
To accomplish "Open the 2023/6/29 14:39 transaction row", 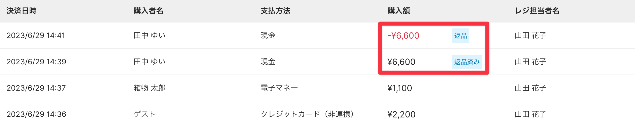I will [36, 62].
